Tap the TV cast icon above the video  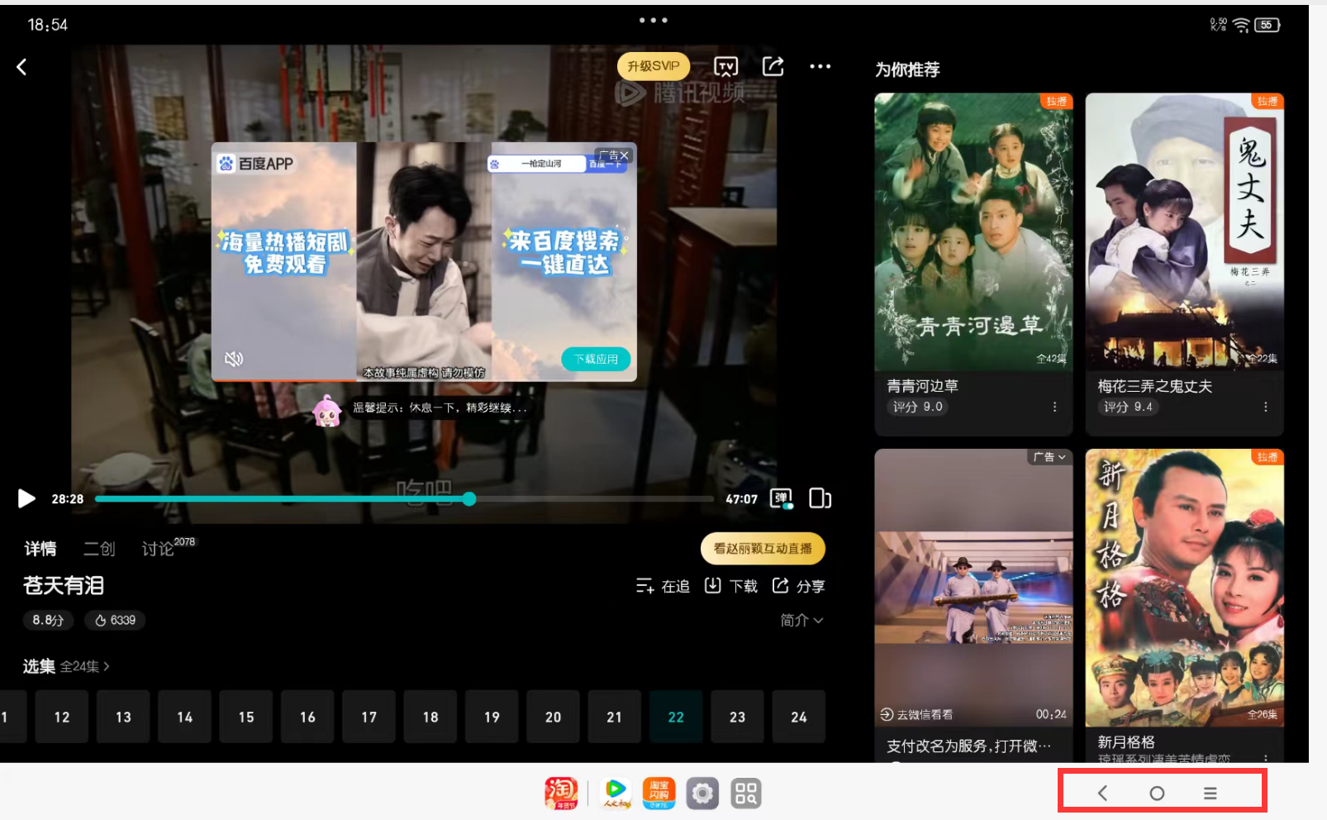point(725,67)
